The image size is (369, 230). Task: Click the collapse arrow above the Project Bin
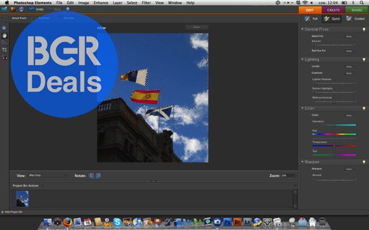pos(154,181)
